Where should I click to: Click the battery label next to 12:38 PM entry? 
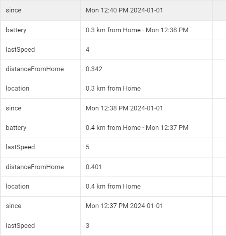click(x=16, y=30)
